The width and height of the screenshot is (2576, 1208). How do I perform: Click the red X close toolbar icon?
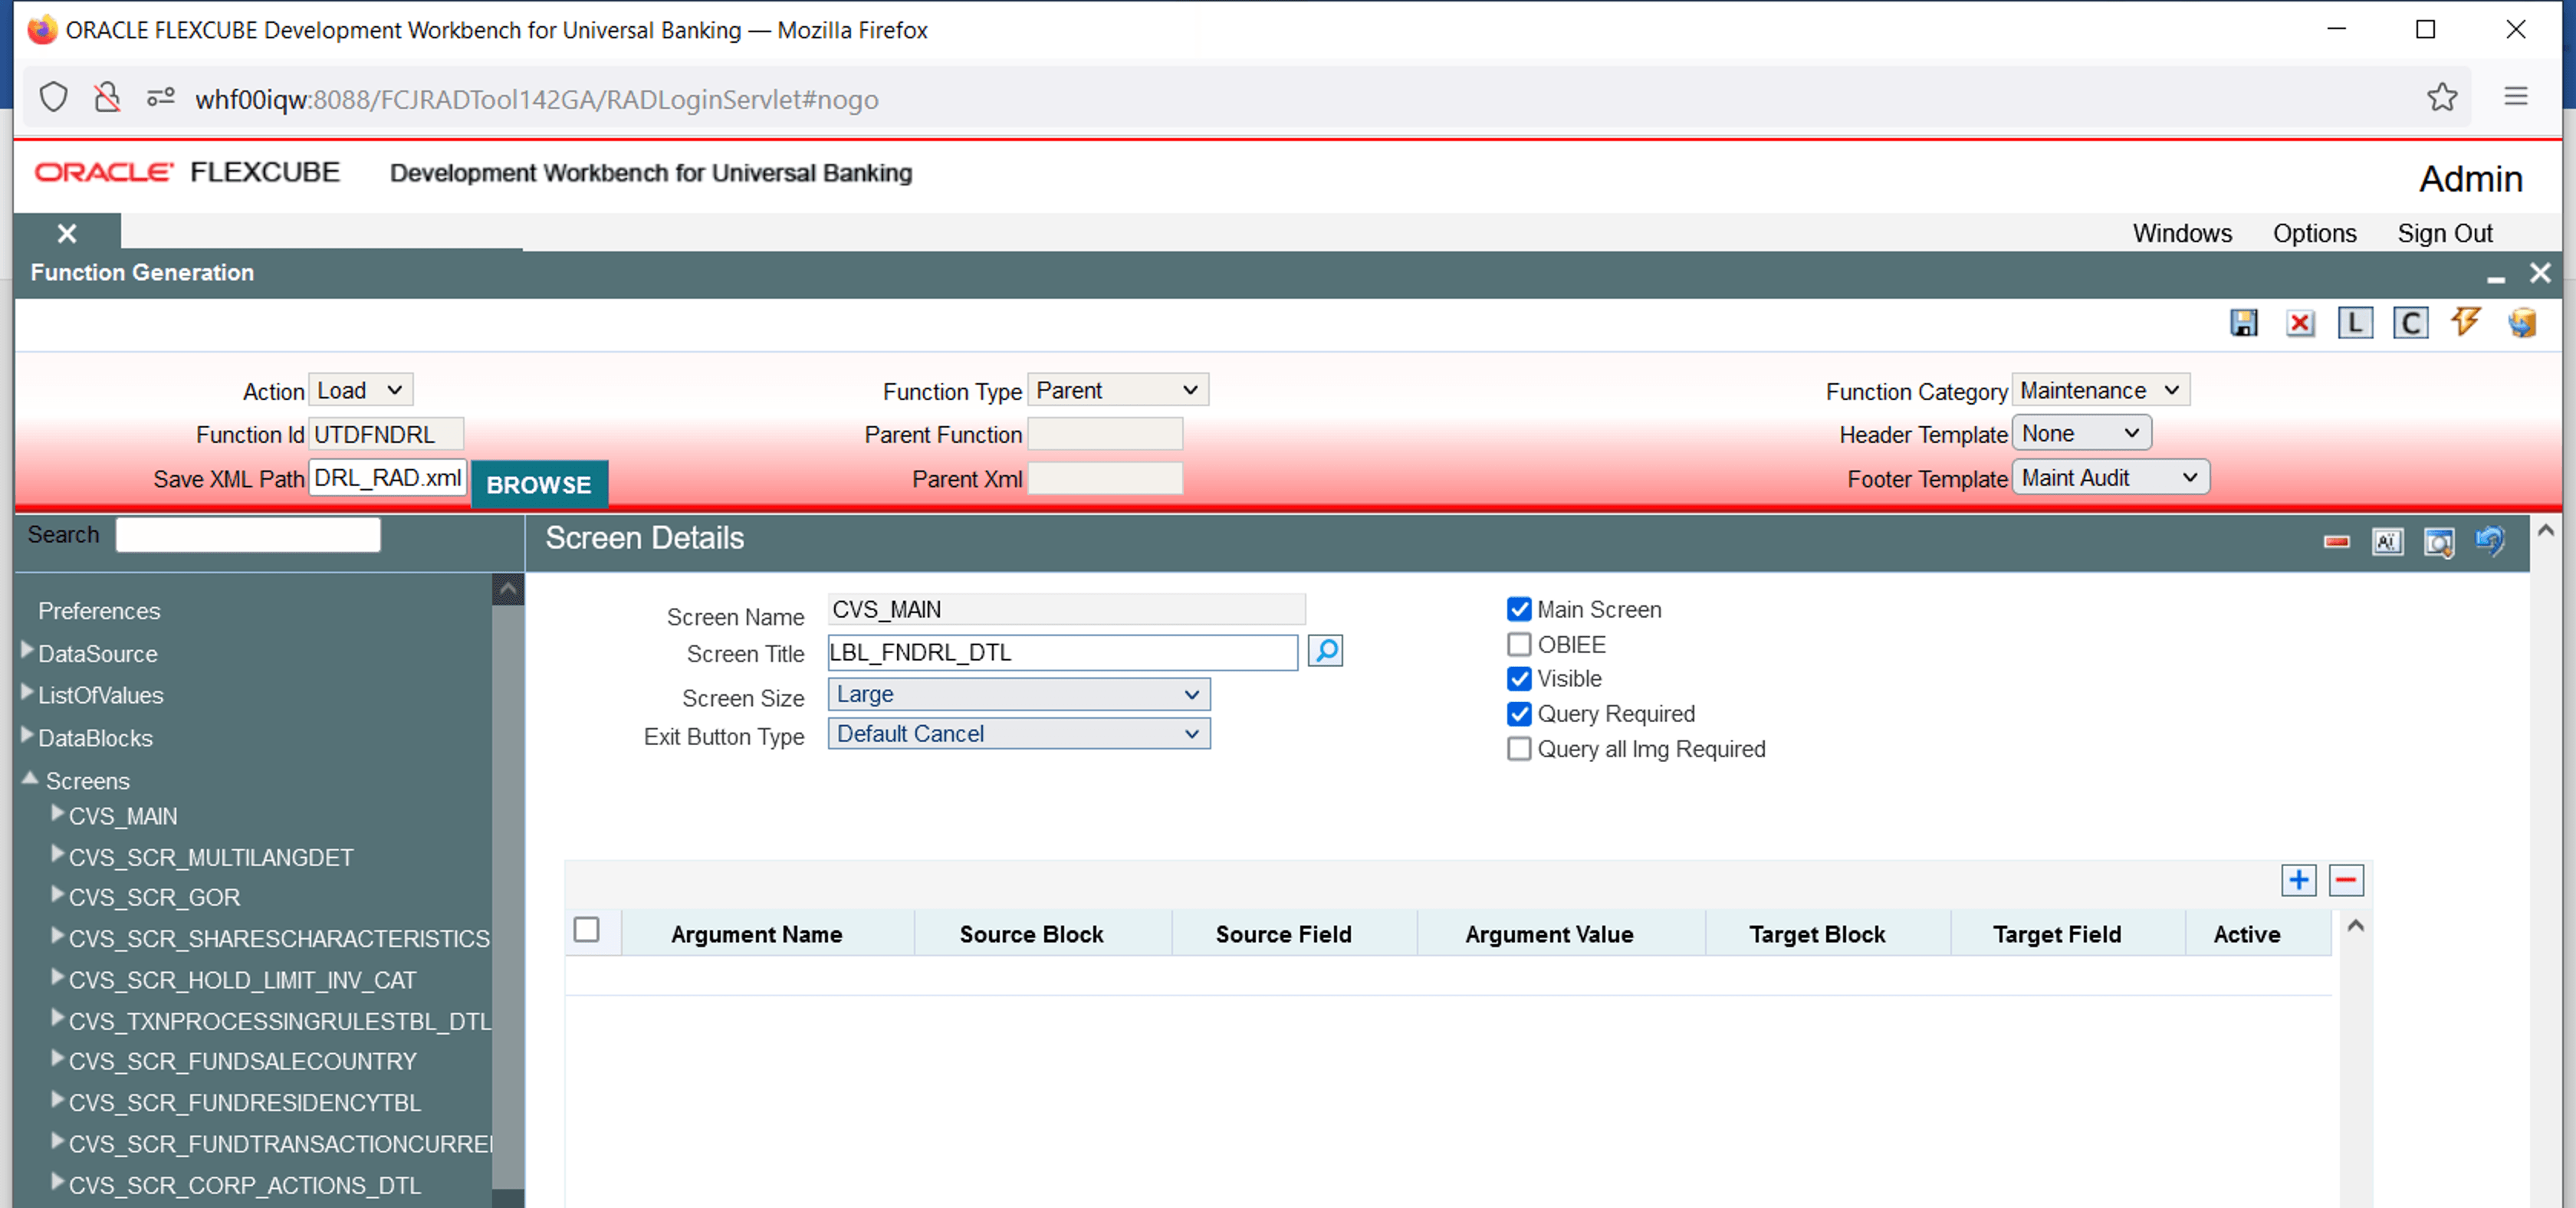pos(2299,323)
